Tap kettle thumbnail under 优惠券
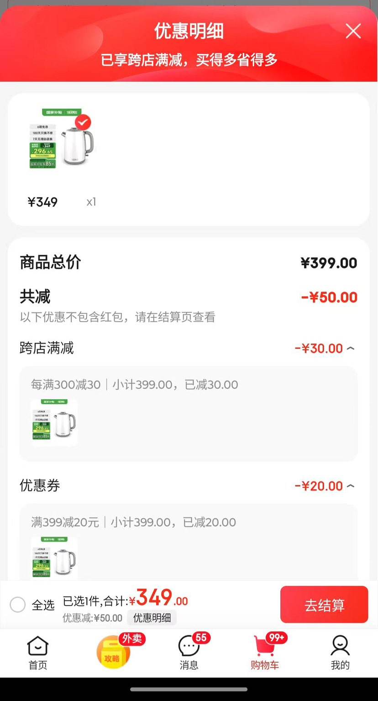378x701 pixels. click(54, 558)
